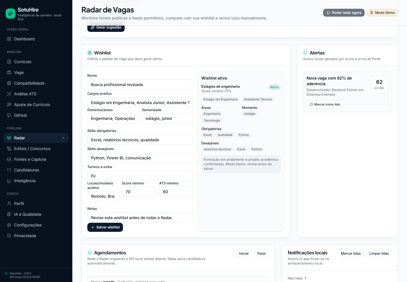Screen dimensions: 407x282
Task: Edit the Cargos aceitos field
Action: pos(140,103)
